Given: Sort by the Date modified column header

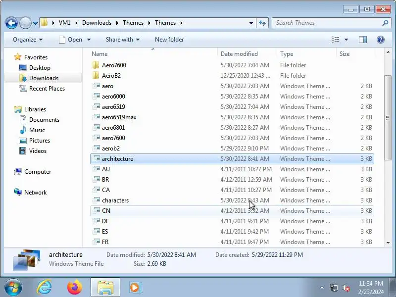Looking at the screenshot, I should pyautogui.click(x=239, y=54).
